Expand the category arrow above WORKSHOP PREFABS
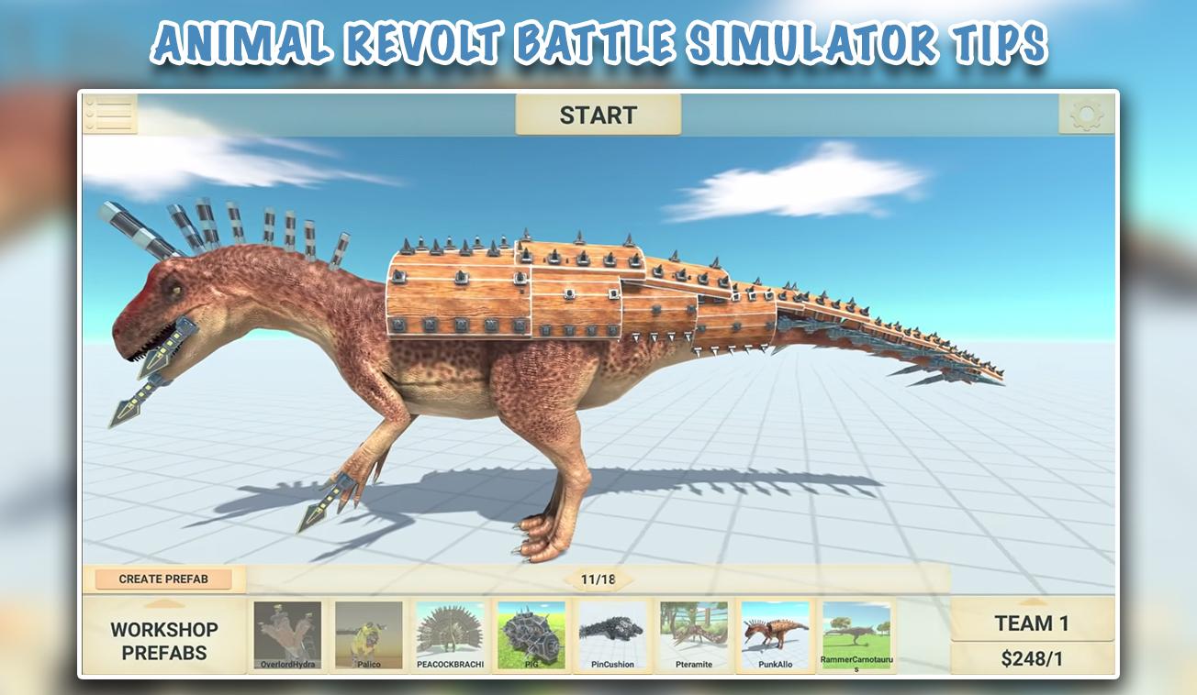Image resolution: width=1197 pixels, height=695 pixels. coord(164,603)
